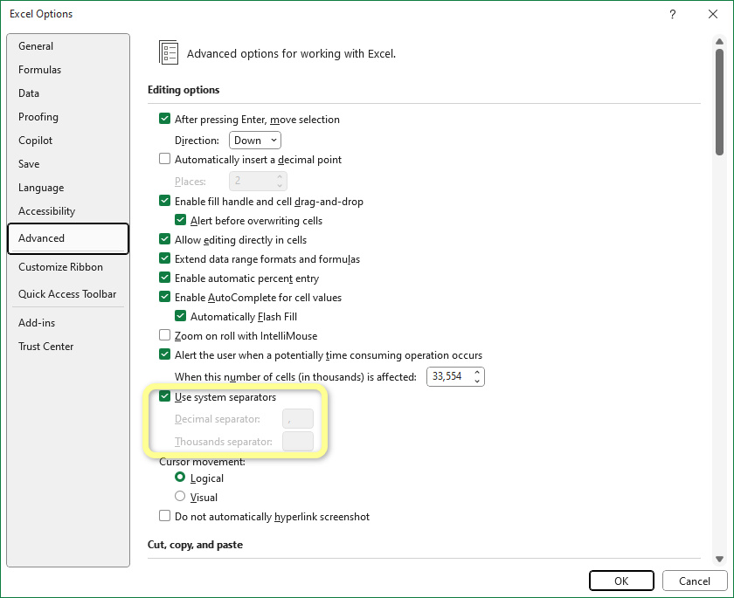Viewport: 734px width, 598px height.
Task: Toggle Enable AutoComplete for cell values
Action: (x=164, y=297)
